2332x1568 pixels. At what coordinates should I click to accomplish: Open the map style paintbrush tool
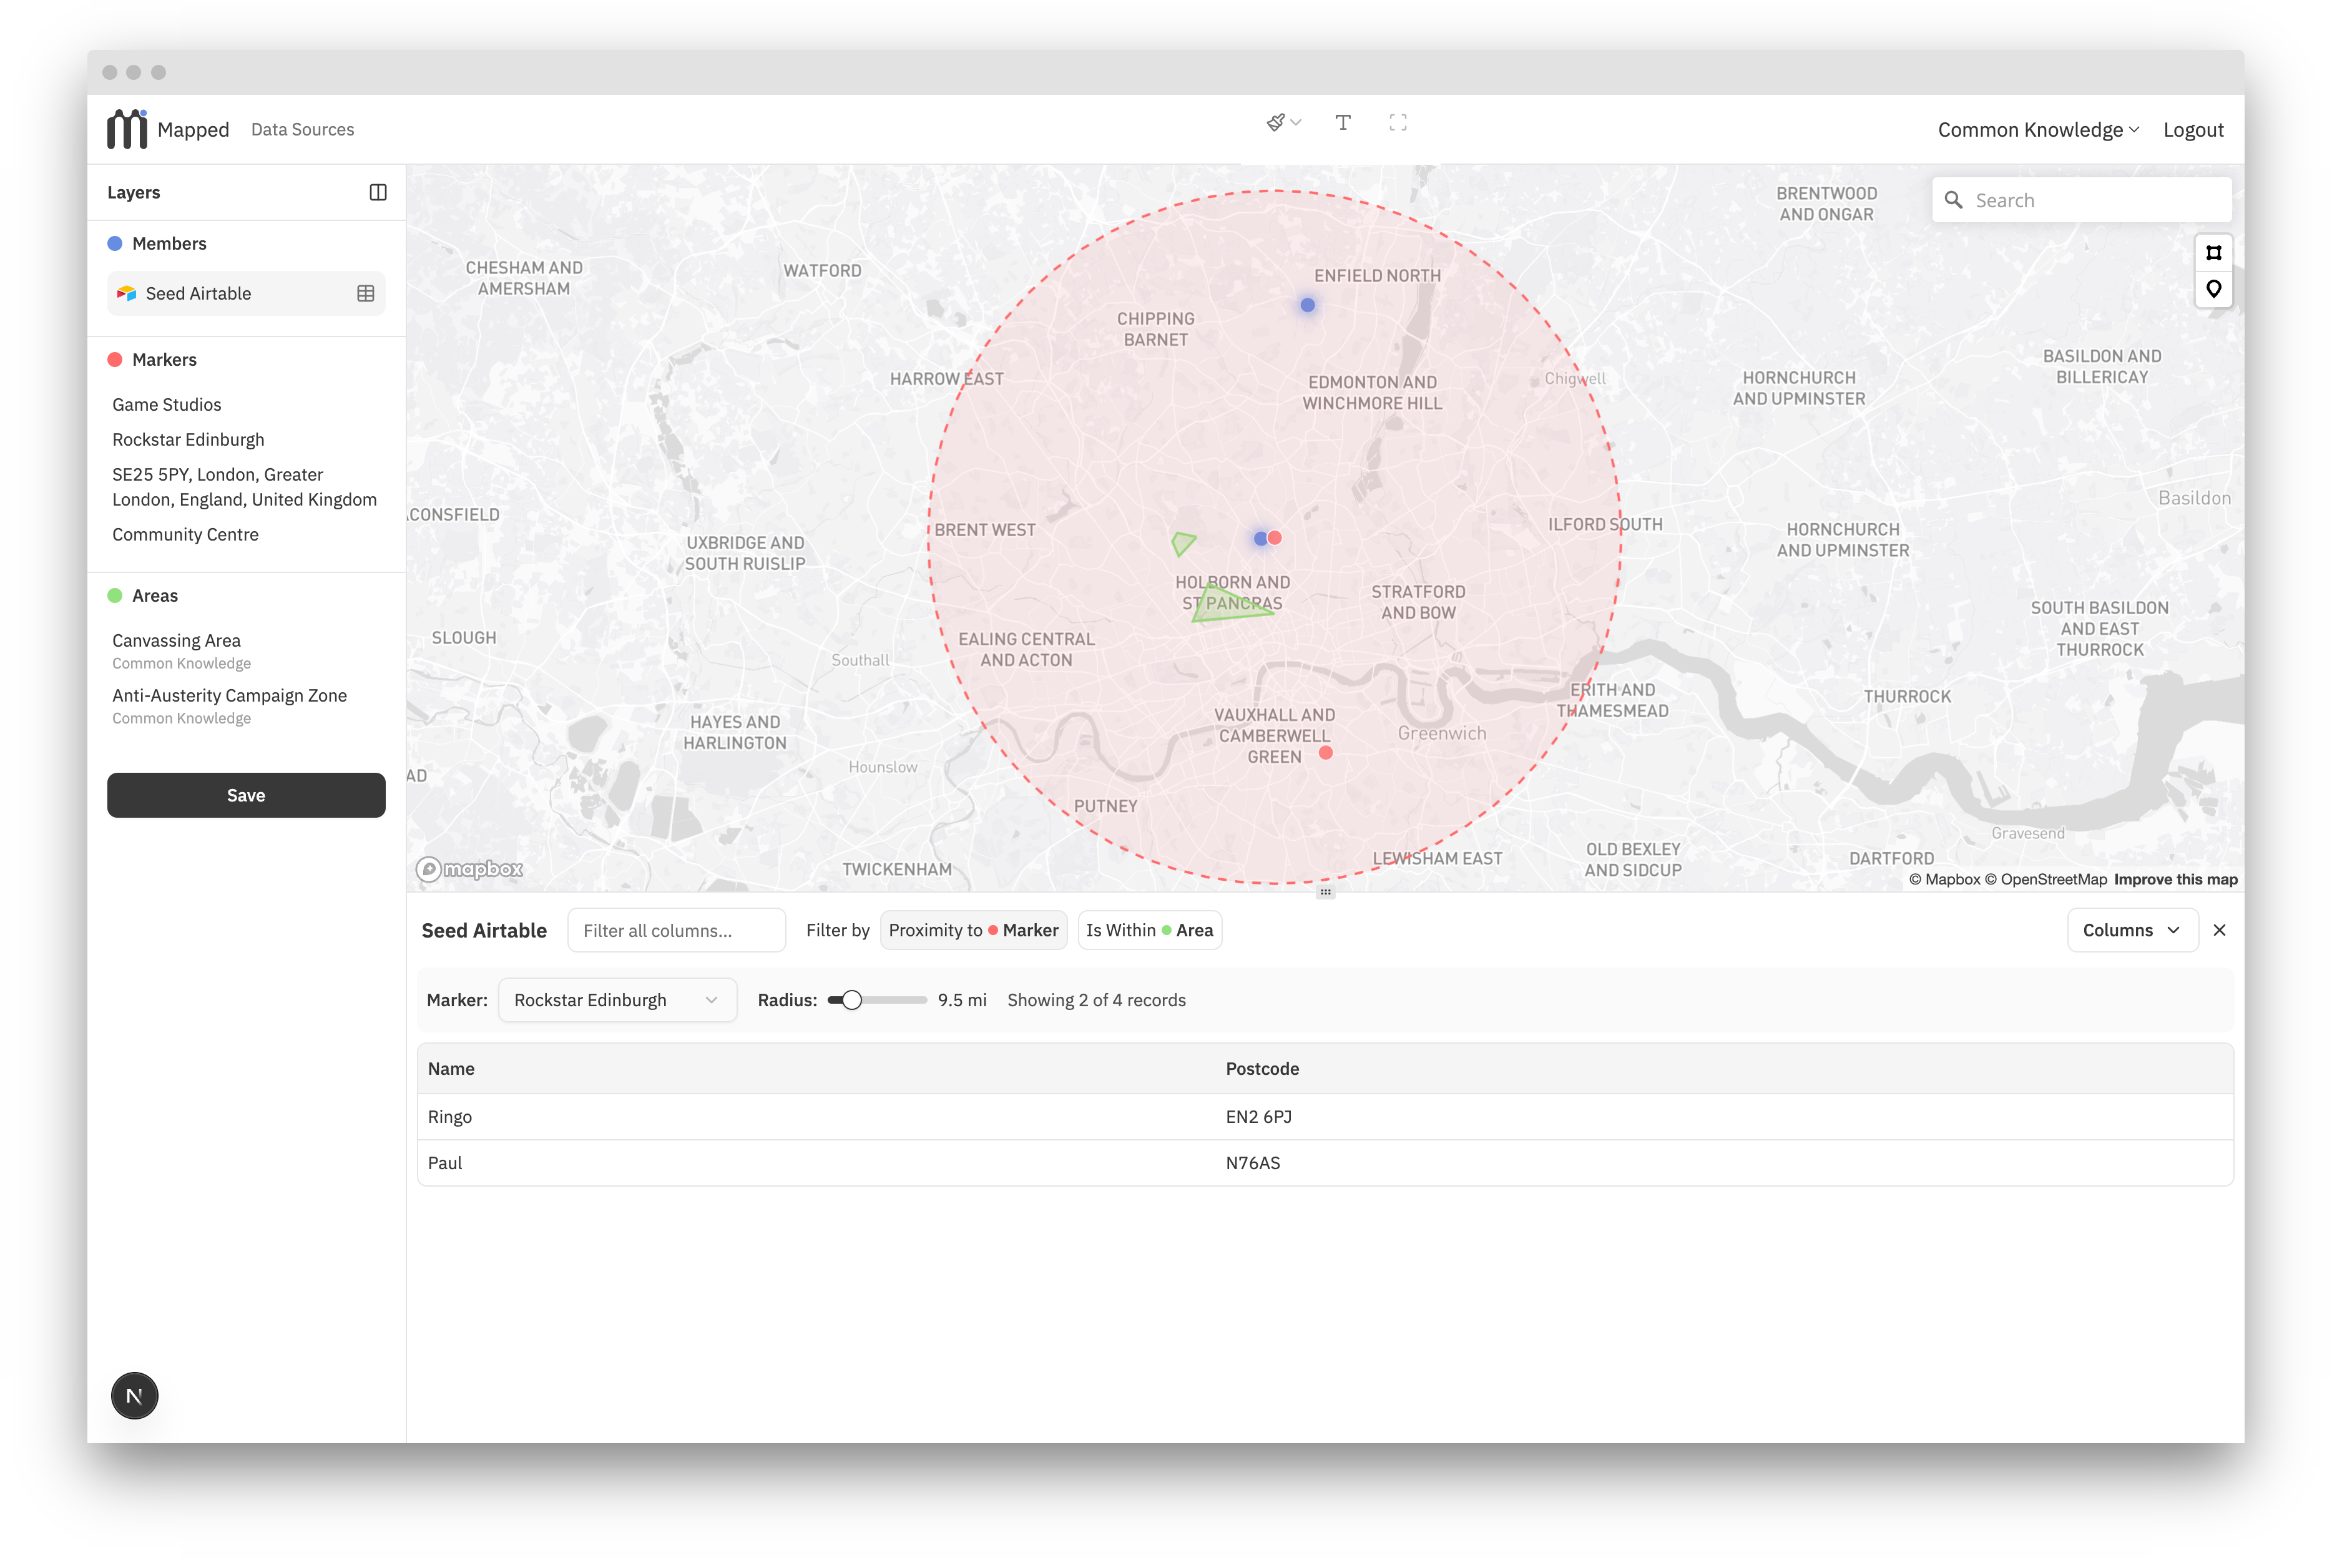(1276, 123)
